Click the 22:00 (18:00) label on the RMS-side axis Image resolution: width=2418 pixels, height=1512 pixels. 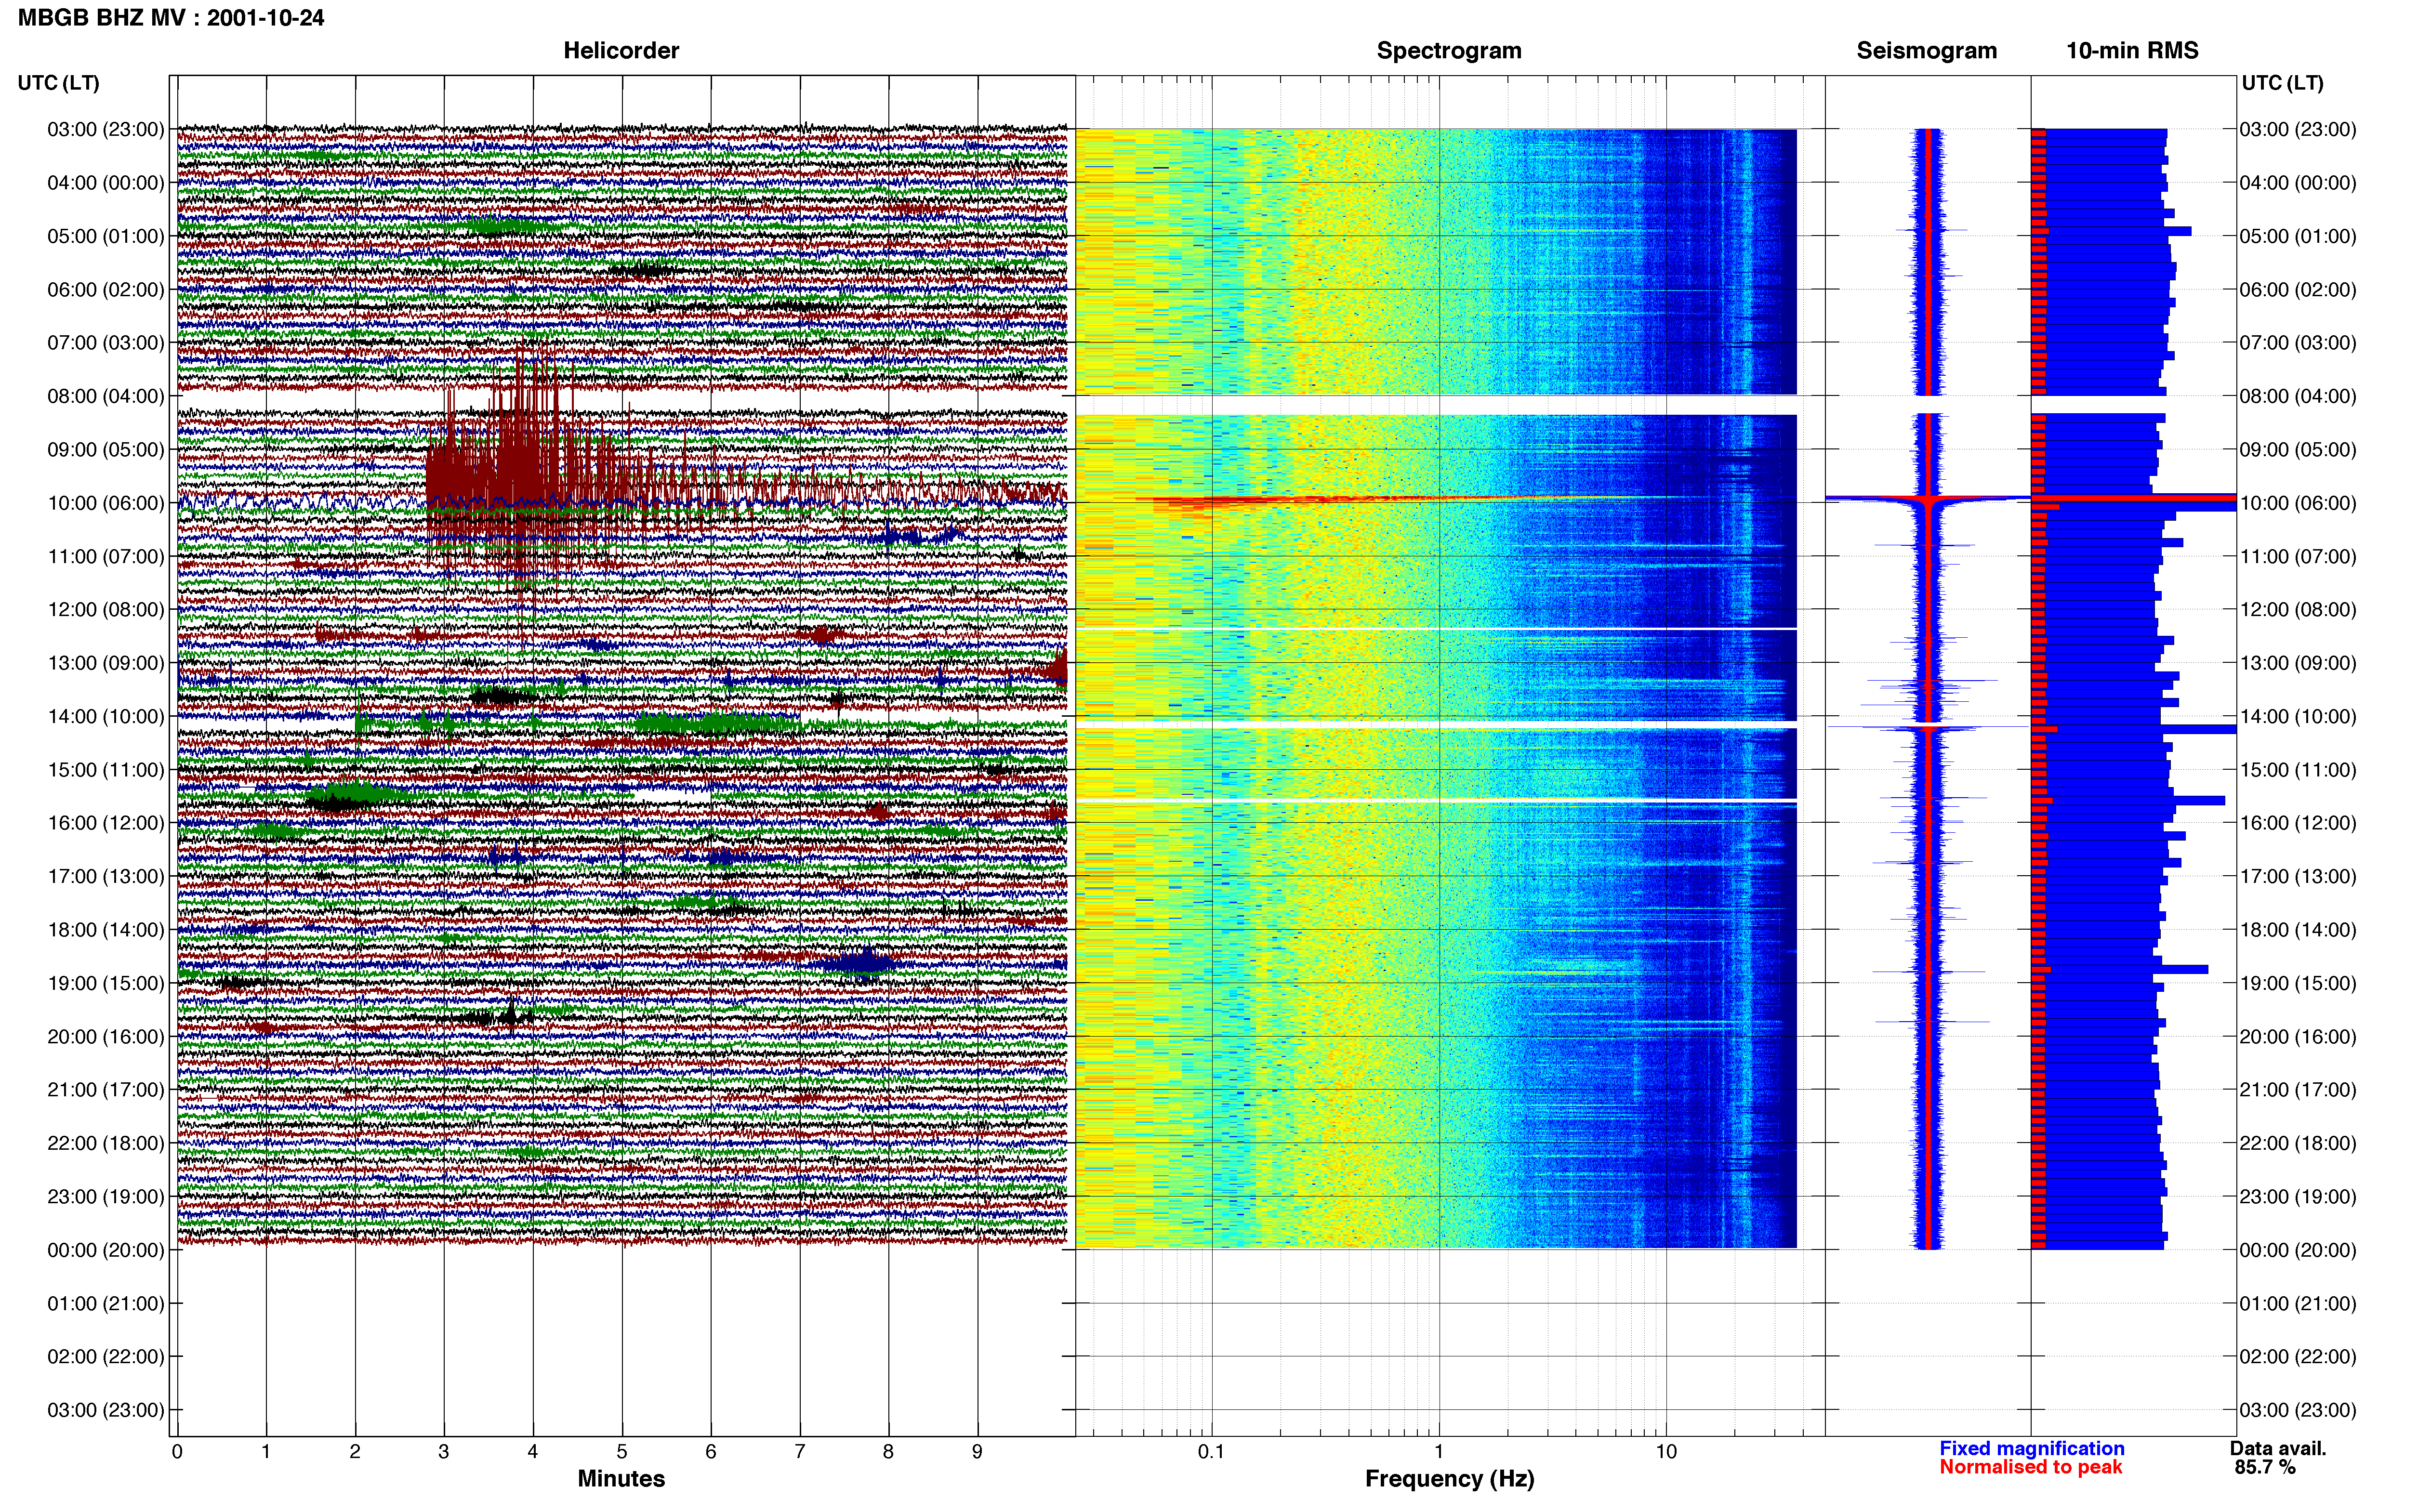coord(2298,1143)
